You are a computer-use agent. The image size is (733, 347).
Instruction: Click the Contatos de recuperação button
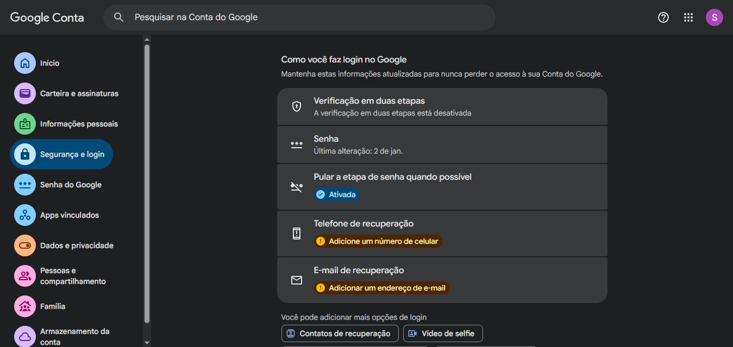click(340, 333)
